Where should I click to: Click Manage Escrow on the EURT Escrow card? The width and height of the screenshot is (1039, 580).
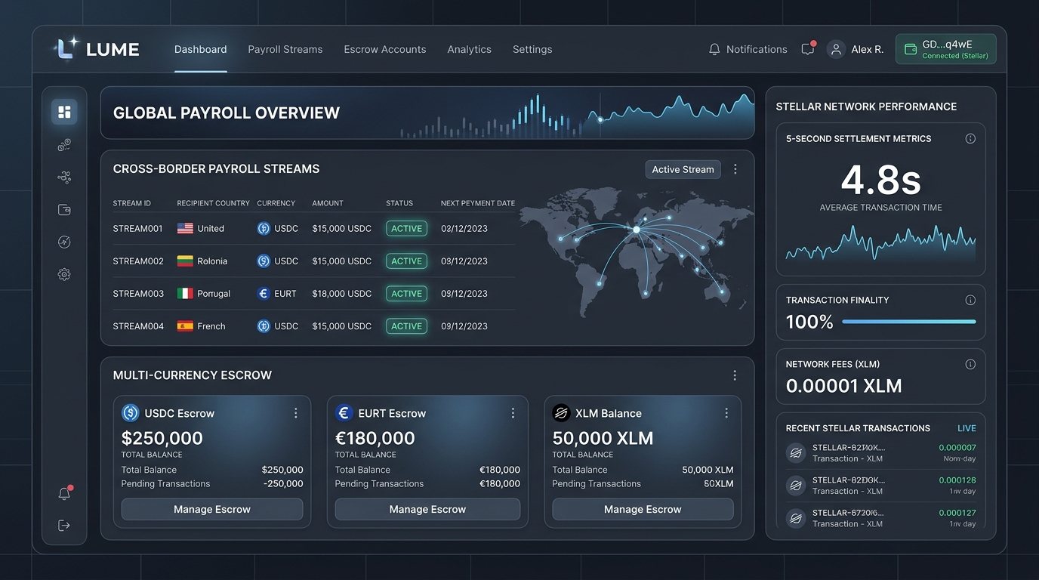click(428, 509)
